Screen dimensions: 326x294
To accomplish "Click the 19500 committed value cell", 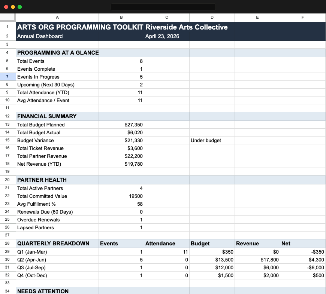I will click(121, 196).
